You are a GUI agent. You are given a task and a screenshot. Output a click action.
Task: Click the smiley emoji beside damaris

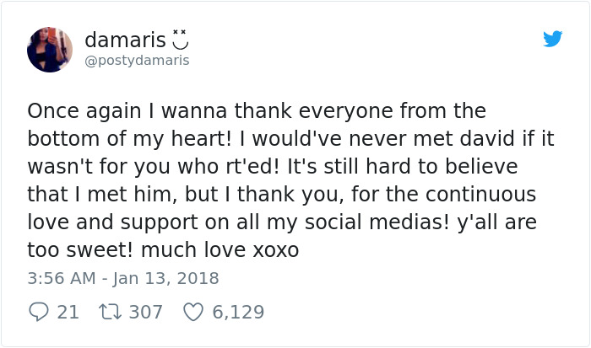click(x=181, y=39)
